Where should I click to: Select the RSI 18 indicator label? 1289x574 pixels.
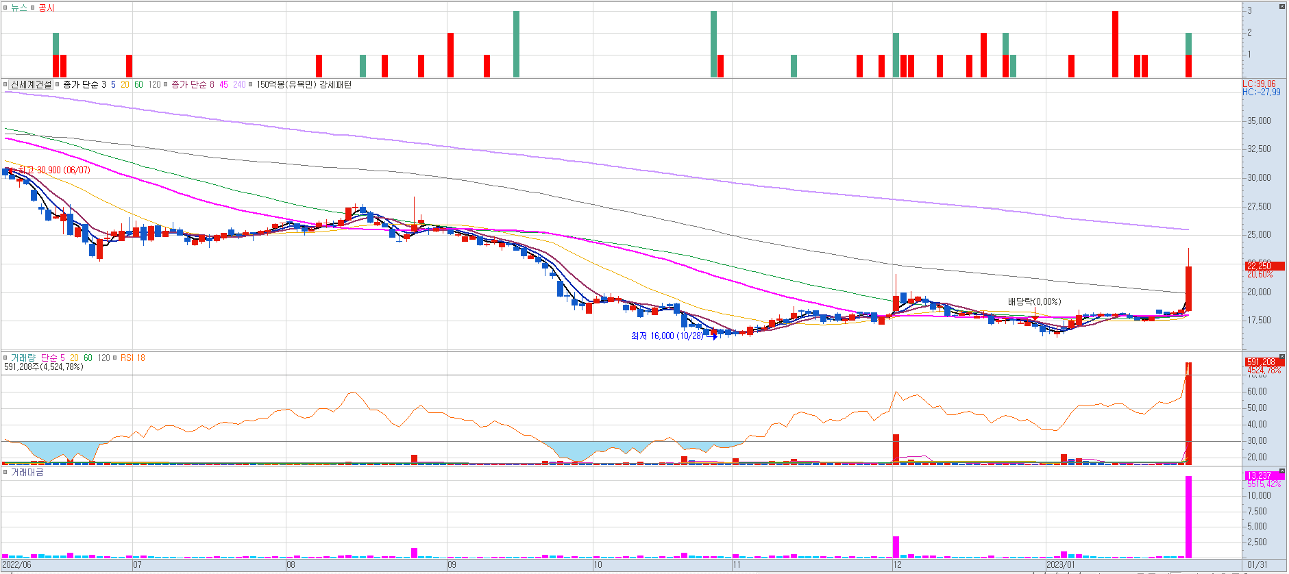point(133,358)
